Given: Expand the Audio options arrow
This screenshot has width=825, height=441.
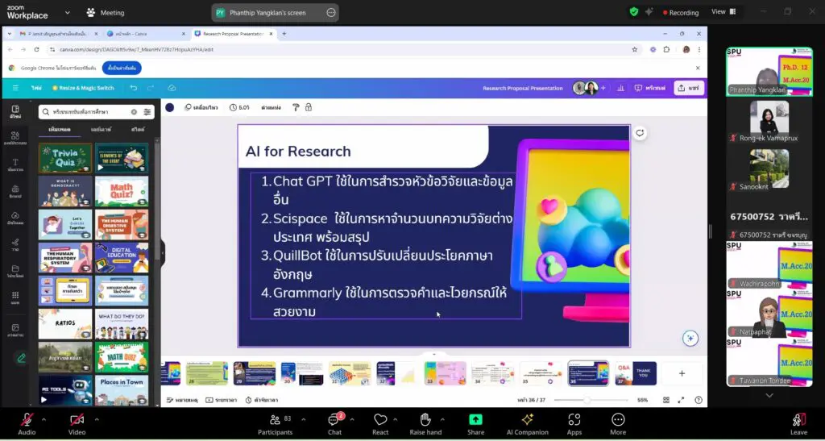Looking at the screenshot, I should point(44,419).
